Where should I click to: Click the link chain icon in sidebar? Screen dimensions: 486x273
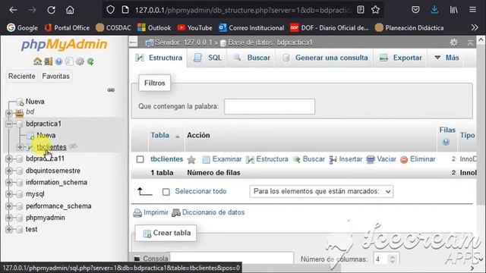[111, 90]
